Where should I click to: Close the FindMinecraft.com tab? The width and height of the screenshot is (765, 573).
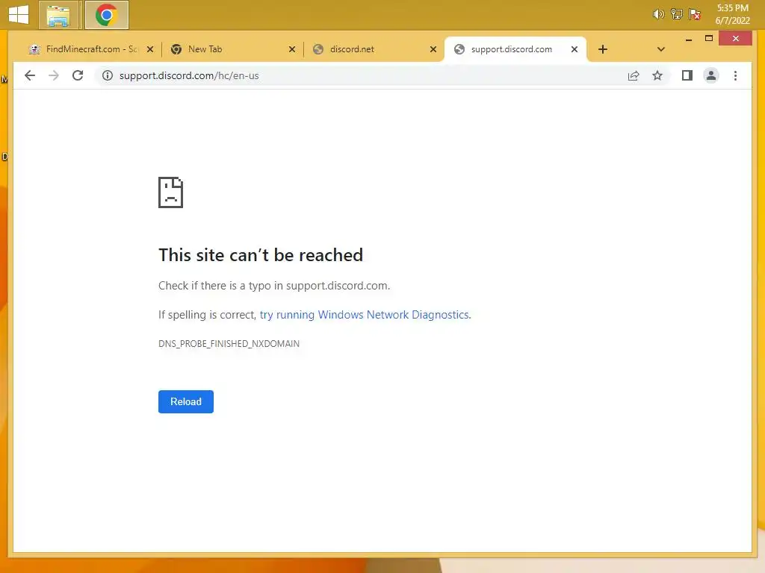click(x=150, y=49)
